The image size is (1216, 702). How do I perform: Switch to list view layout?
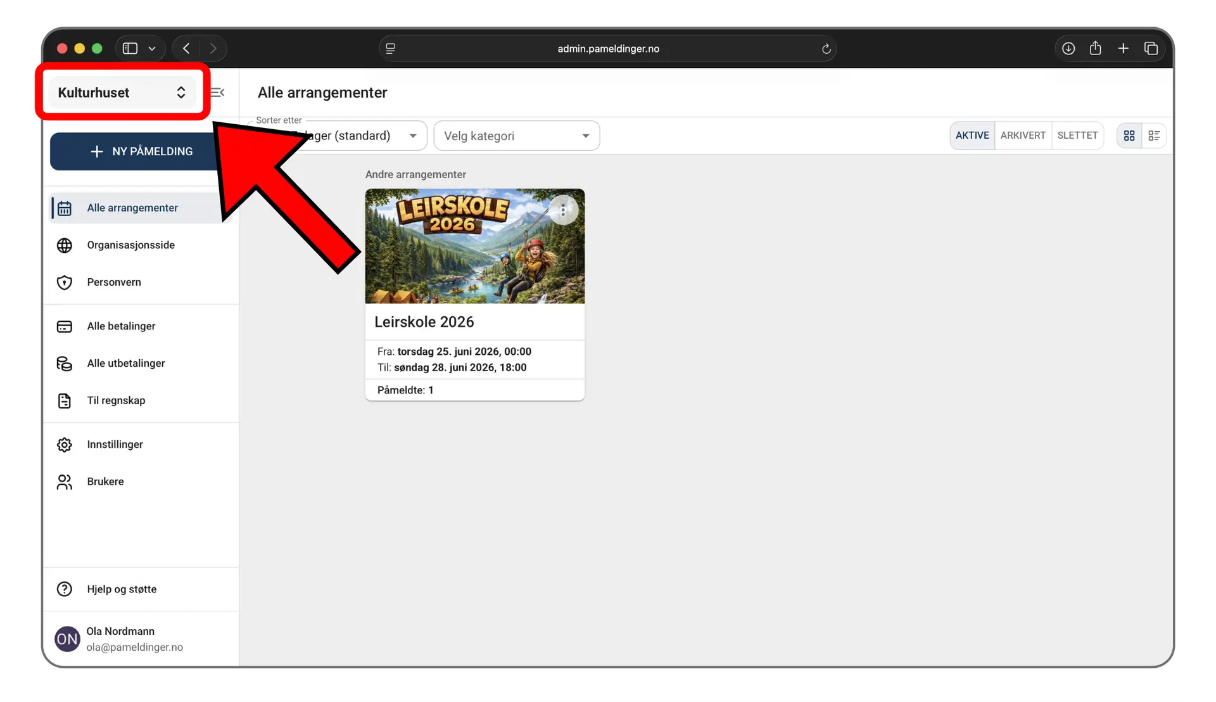1153,136
